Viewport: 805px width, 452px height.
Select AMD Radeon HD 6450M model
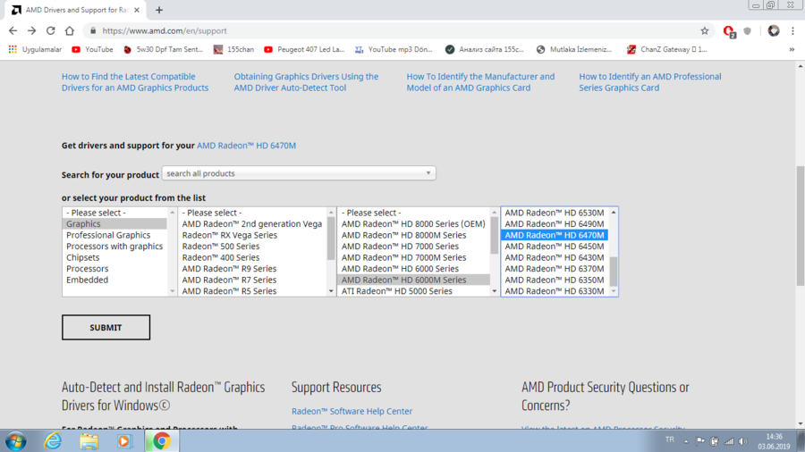[555, 247]
